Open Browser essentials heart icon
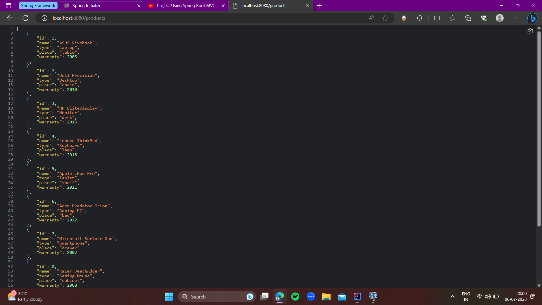Viewport: 542px width, 305px height. (484, 18)
